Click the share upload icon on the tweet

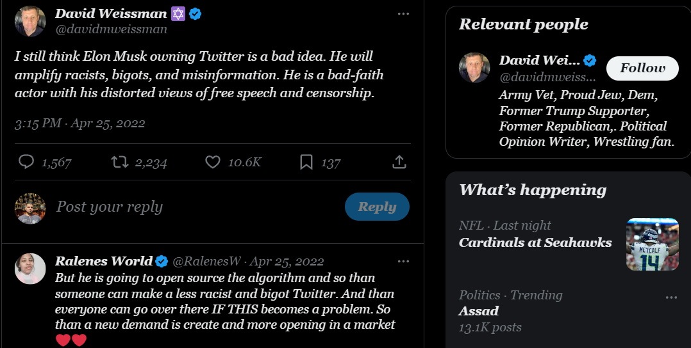(399, 162)
